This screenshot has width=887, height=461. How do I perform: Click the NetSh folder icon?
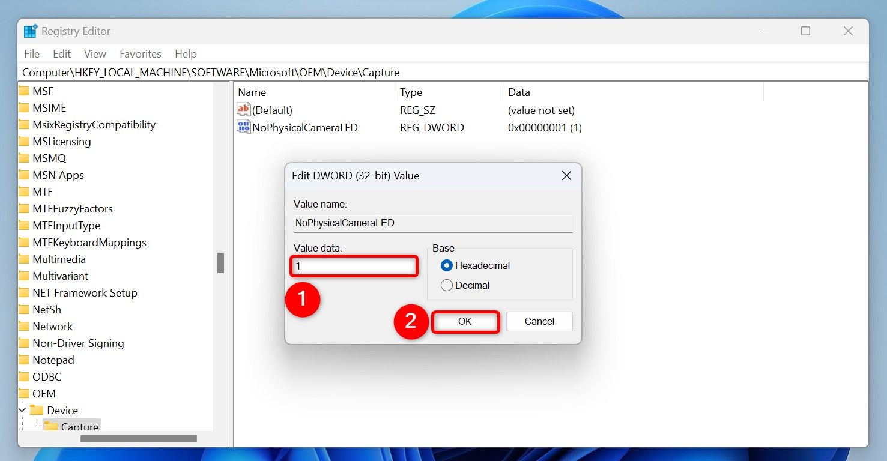(23, 310)
